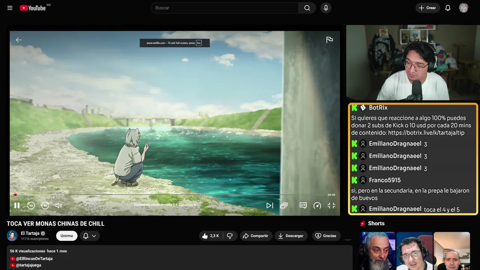480x270 pixels.
Task: Open audio and subtitles options
Action: tap(303, 205)
